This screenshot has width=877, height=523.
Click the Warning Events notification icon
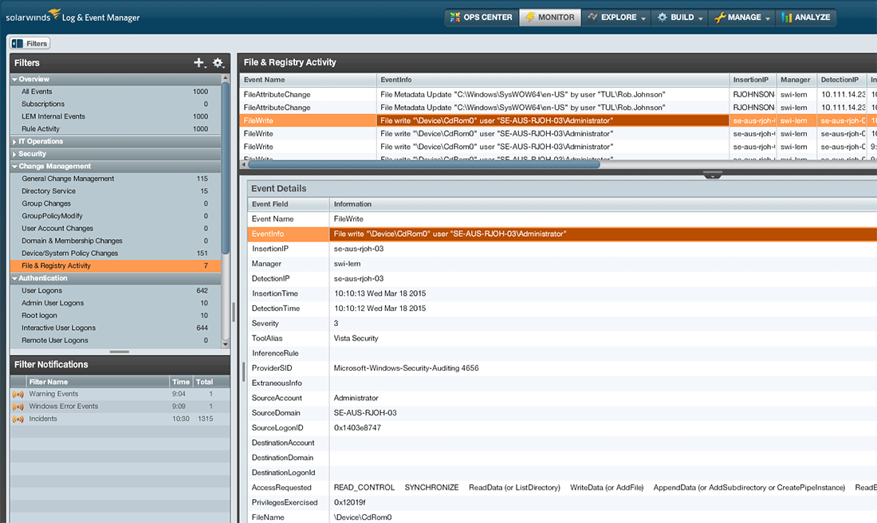pyautogui.click(x=18, y=394)
